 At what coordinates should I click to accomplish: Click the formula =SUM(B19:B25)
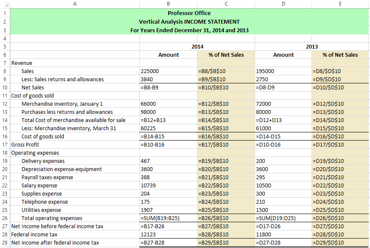(169, 218)
